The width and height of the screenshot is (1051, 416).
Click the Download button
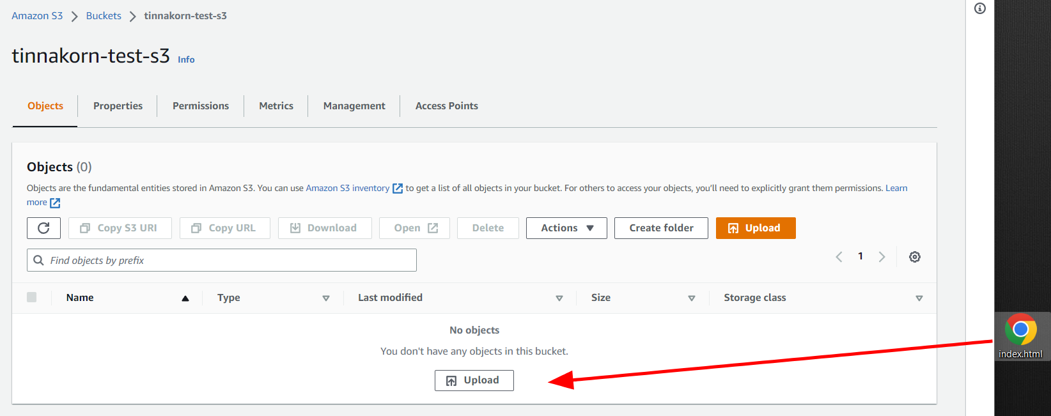325,228
